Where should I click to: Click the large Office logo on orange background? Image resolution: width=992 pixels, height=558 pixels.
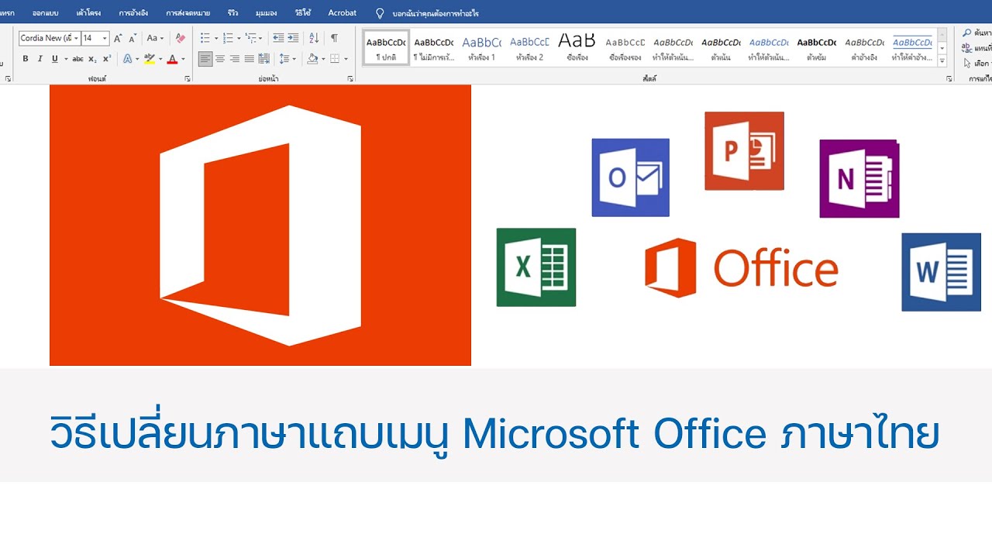[260, 226]
